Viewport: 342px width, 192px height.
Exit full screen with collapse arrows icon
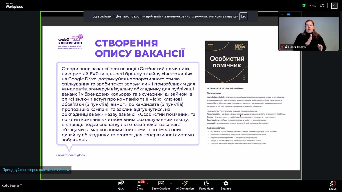(334, 5)
